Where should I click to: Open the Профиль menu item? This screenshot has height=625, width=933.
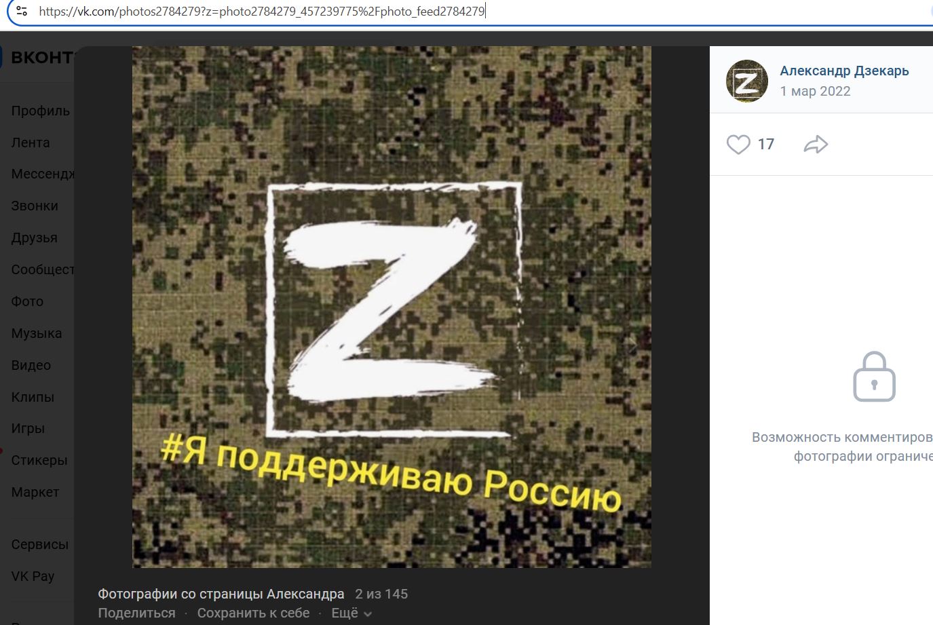point(40,111)
